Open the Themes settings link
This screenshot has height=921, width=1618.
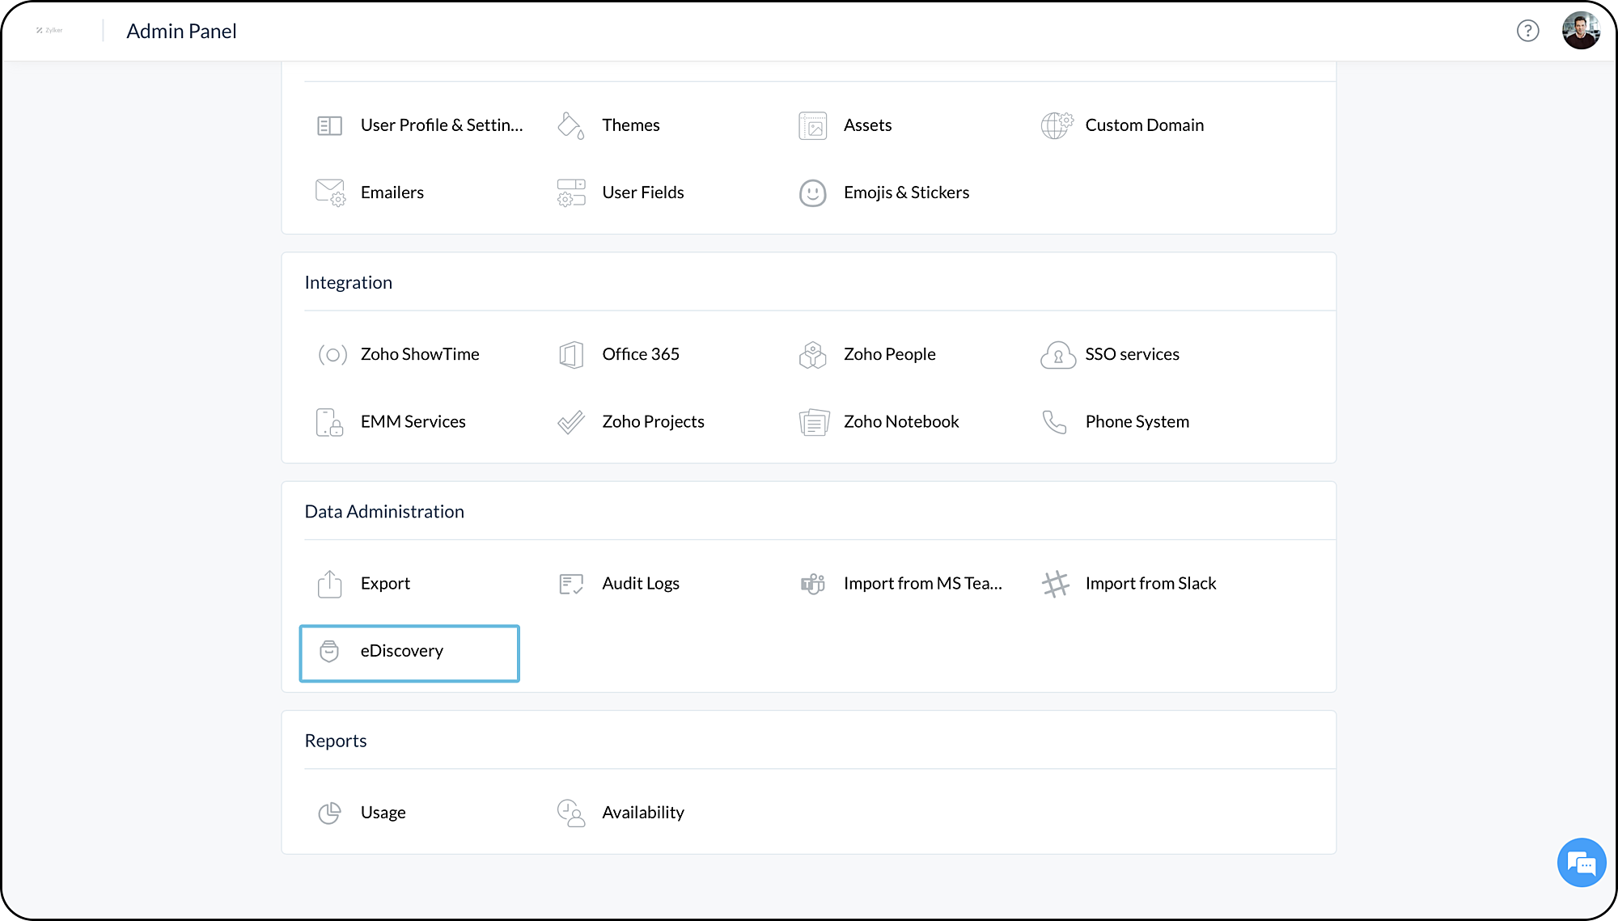tap(631, 125)
